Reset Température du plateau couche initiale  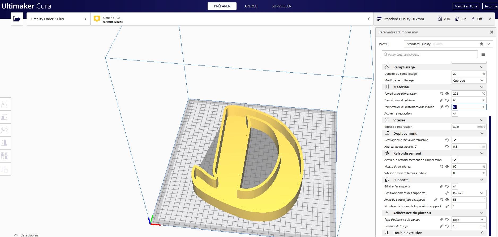(447, 107)
